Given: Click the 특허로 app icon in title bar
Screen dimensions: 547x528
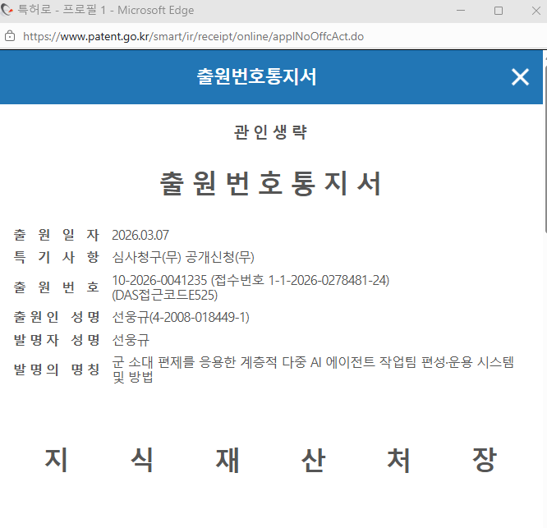Looking at the screenshot, I should click(x=7, y=10).
